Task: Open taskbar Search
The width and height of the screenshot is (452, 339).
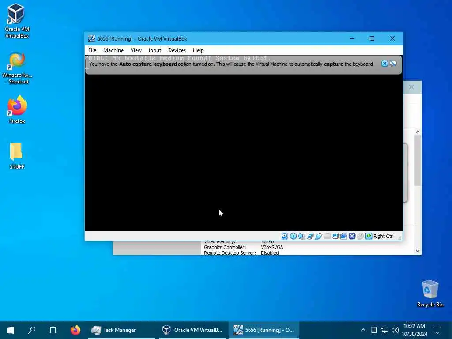Action: tap(32, 330)
